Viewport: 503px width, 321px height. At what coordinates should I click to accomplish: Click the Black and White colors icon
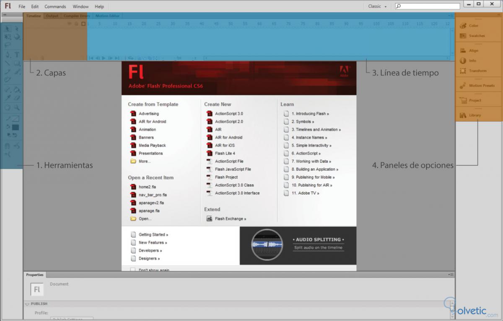click(8, 135)
